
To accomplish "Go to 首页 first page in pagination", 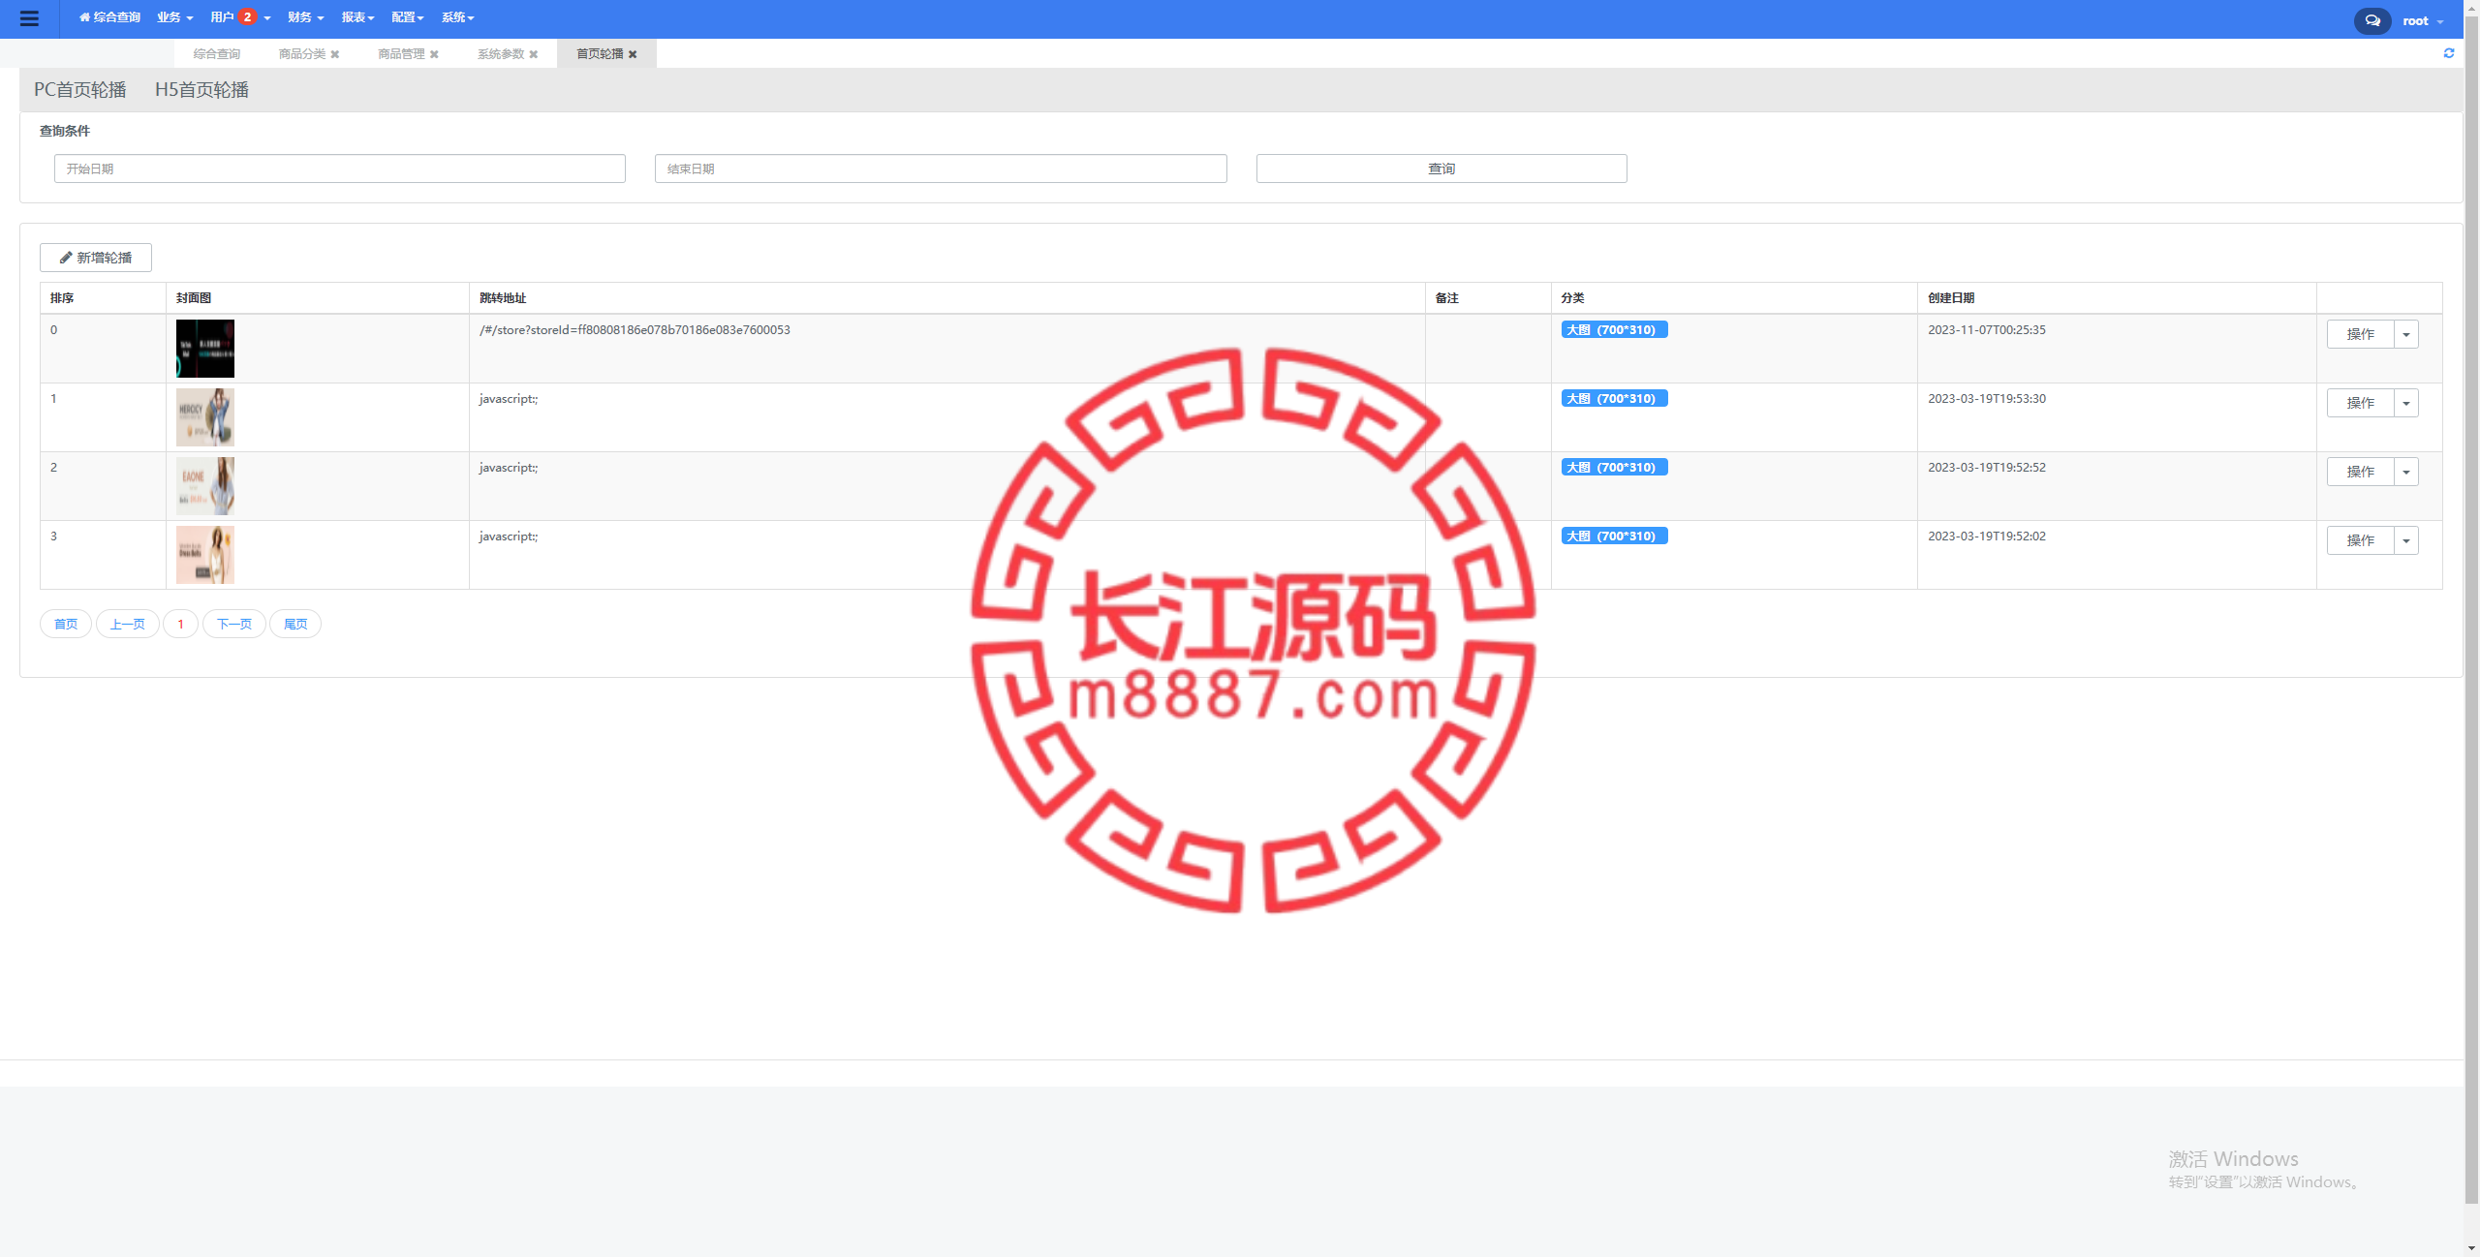I will tap(66, 624).
